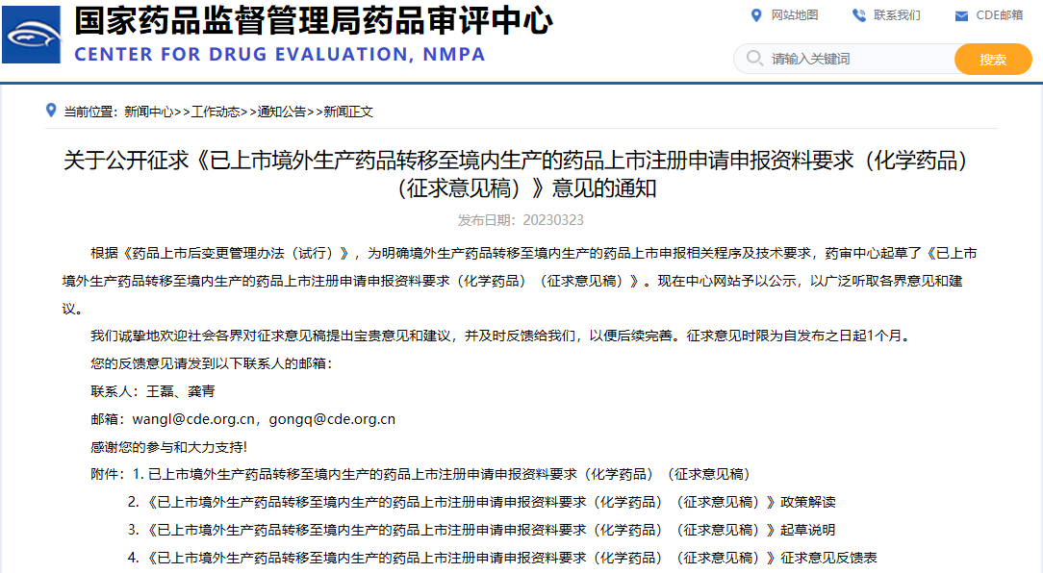This screenshot has width=1043, height=573.
Task: Click the site map pin icon
Action: point(755,15)
